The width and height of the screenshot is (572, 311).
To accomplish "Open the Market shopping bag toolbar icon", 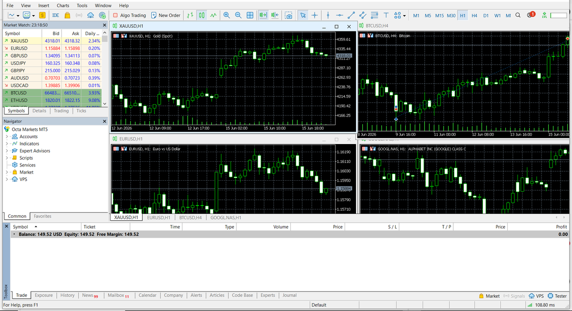I will [68, 15].
